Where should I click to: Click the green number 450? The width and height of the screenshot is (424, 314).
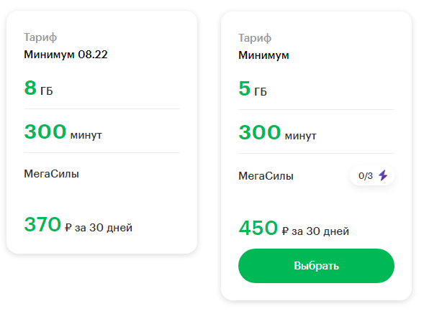(258, 228)
